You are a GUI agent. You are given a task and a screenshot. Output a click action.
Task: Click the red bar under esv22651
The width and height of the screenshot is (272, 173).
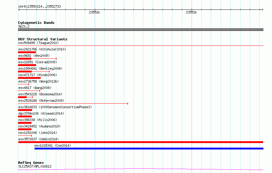(27, 65)
